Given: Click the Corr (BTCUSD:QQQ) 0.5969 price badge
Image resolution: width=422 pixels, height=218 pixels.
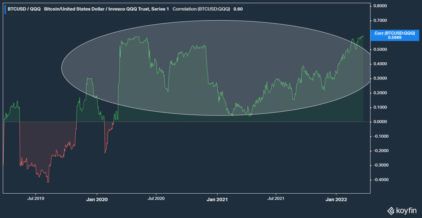Looking at the screenshot, I should click(x=394, y=35).
